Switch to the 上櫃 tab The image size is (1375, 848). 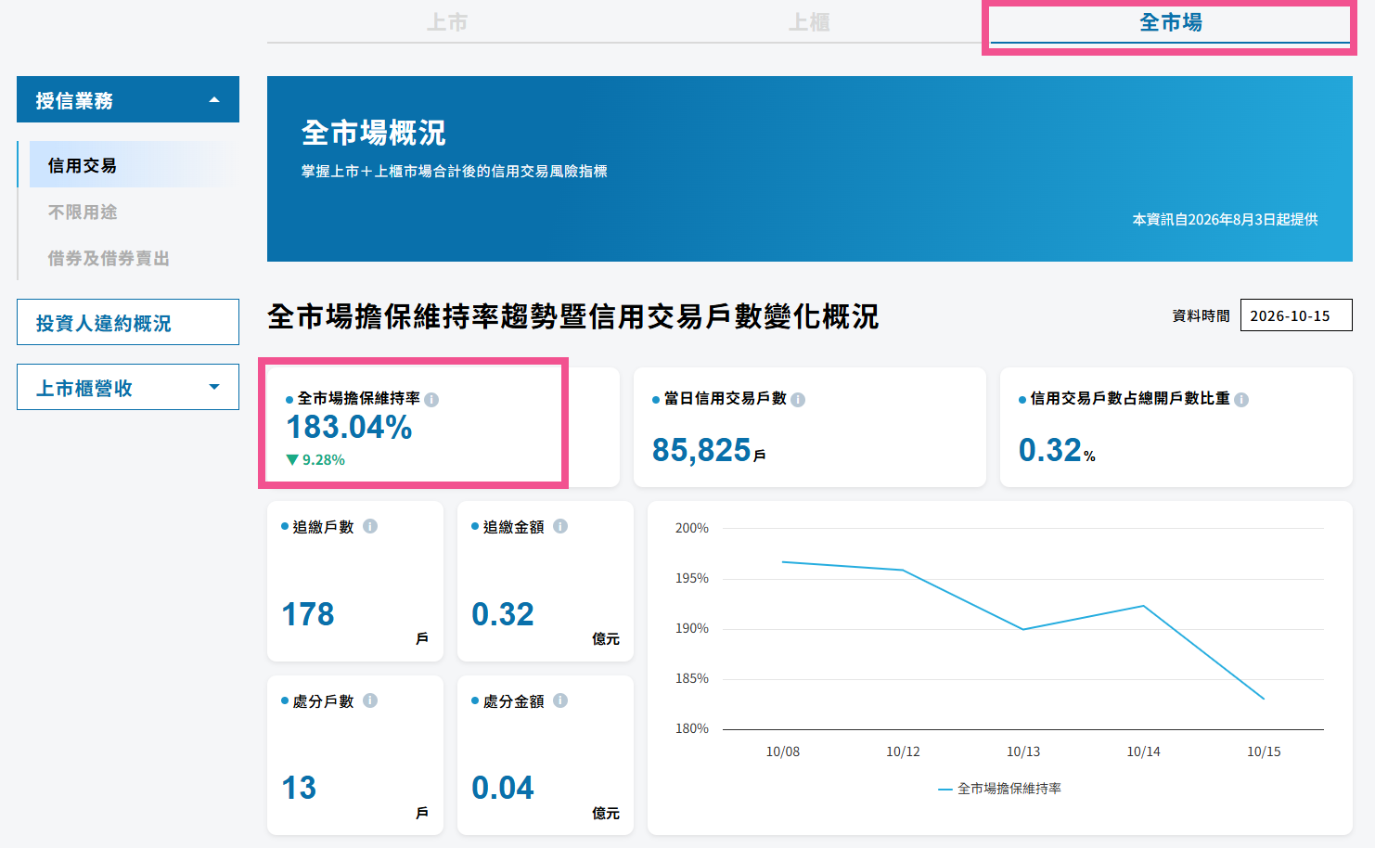808,22
